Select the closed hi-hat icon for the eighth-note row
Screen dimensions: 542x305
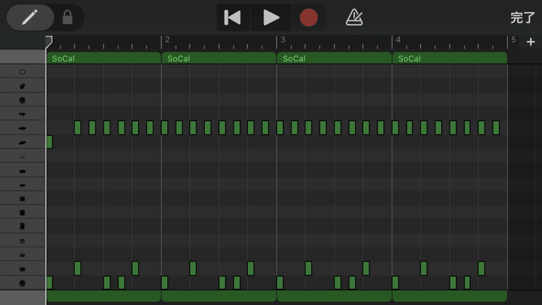click(22, 128)
